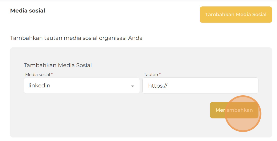Click the Tambahkan tautan media sosial description
277x141 pixels.
76,38
